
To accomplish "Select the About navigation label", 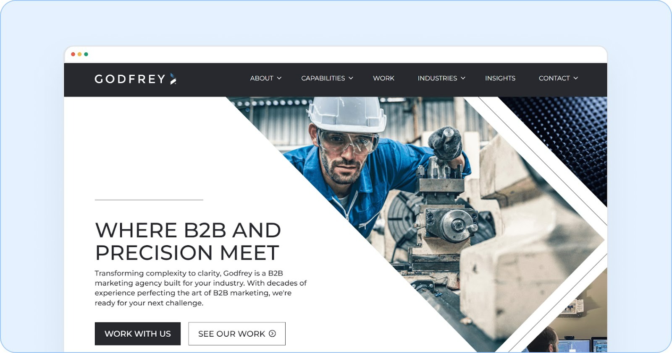I will click(x=262, y=78).
